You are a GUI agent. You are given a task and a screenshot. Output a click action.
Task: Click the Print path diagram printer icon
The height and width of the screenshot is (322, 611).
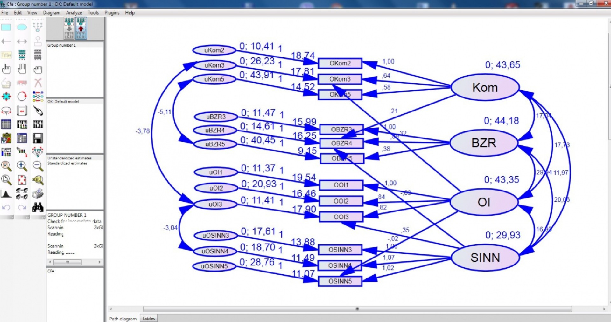tap(38, 193)
